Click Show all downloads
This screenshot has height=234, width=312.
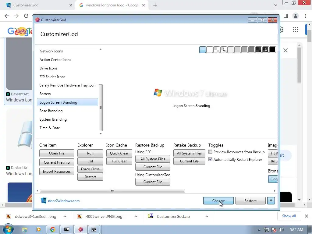pyautogui.click(x=289, y=216)
